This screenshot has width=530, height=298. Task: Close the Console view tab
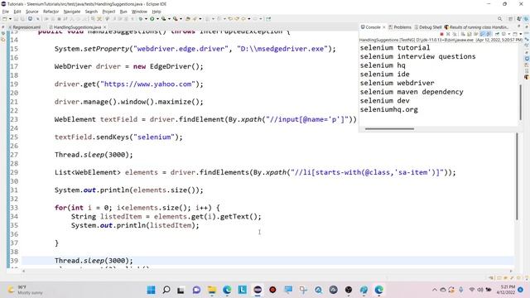point(384,27)
